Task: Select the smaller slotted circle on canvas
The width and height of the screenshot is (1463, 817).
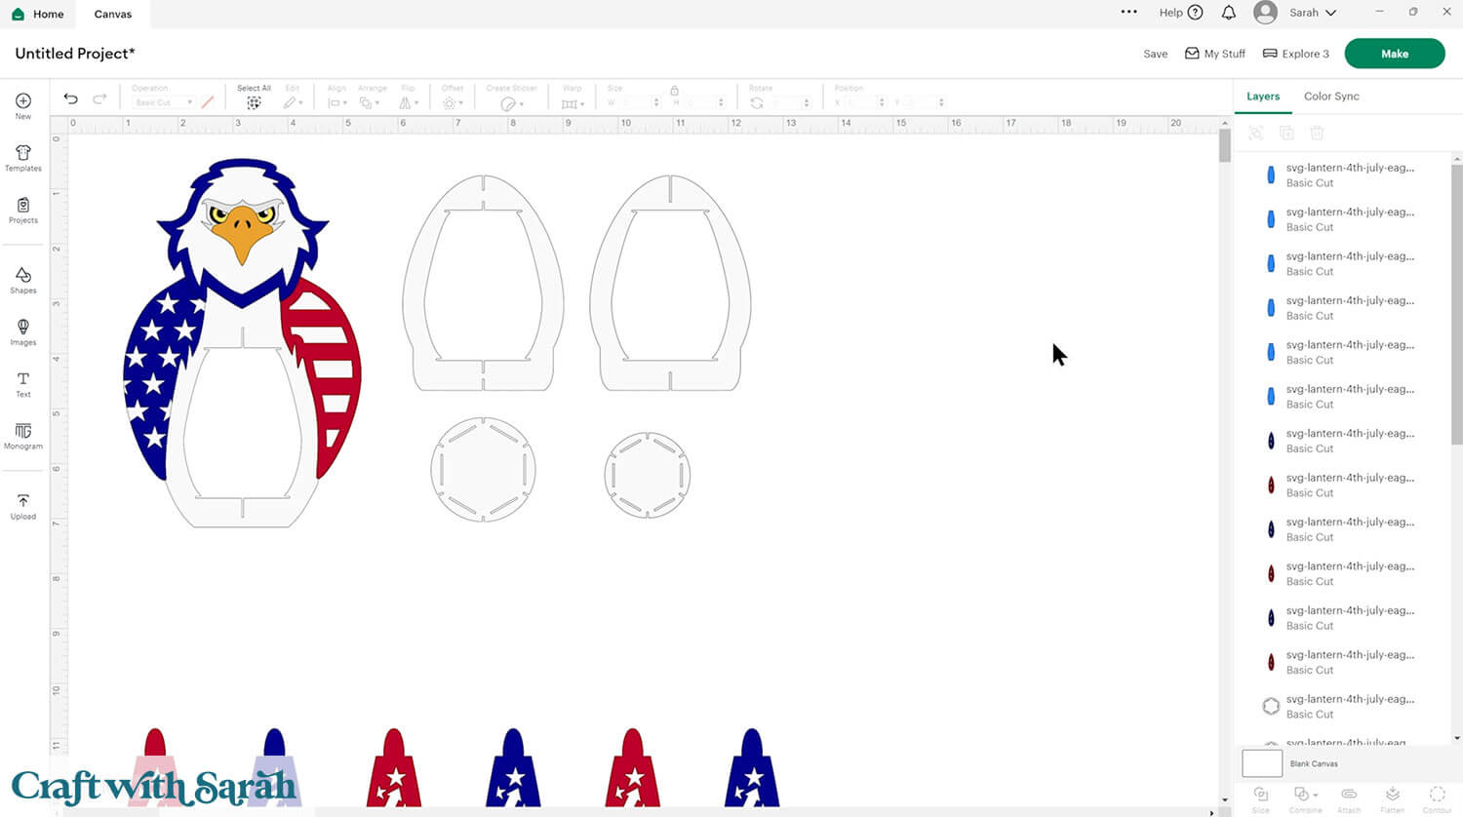Action: click(648, 475)
